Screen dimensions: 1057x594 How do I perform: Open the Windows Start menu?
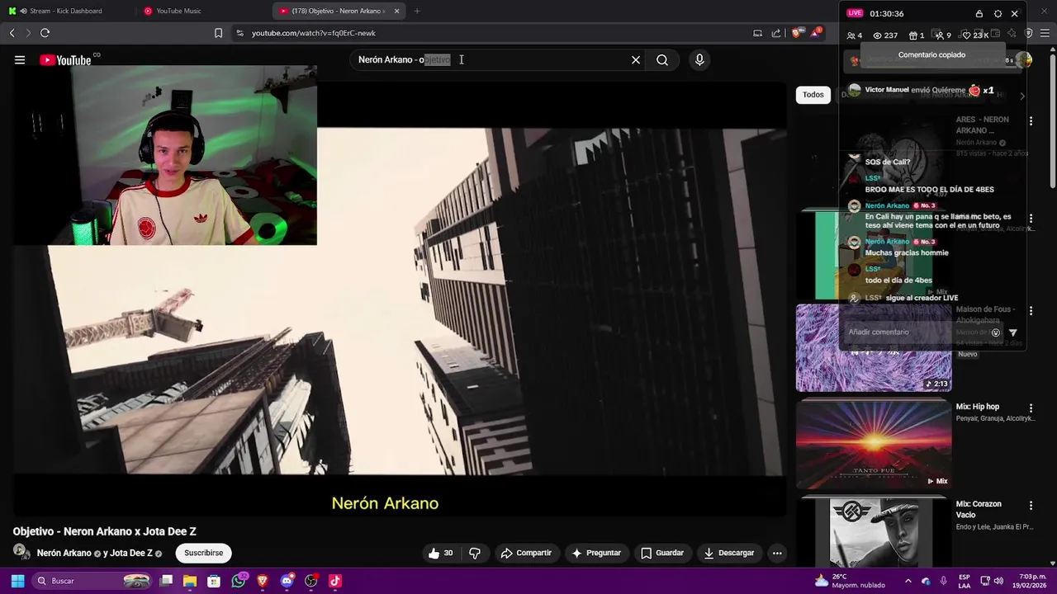[x=17, y=581]
